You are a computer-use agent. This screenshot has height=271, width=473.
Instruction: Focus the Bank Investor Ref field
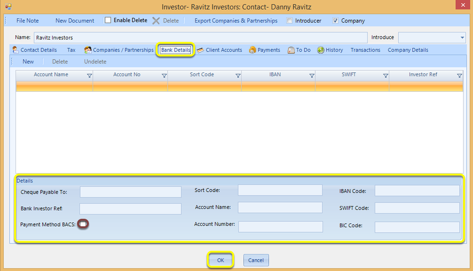coord(131,209)
